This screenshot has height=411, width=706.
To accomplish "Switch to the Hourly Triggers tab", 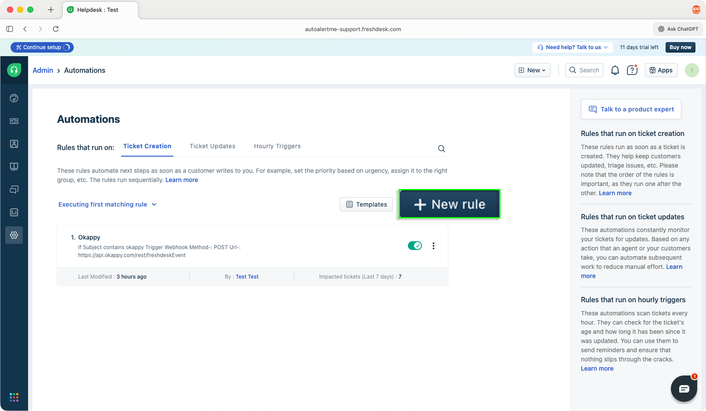I will pos(277,146).
